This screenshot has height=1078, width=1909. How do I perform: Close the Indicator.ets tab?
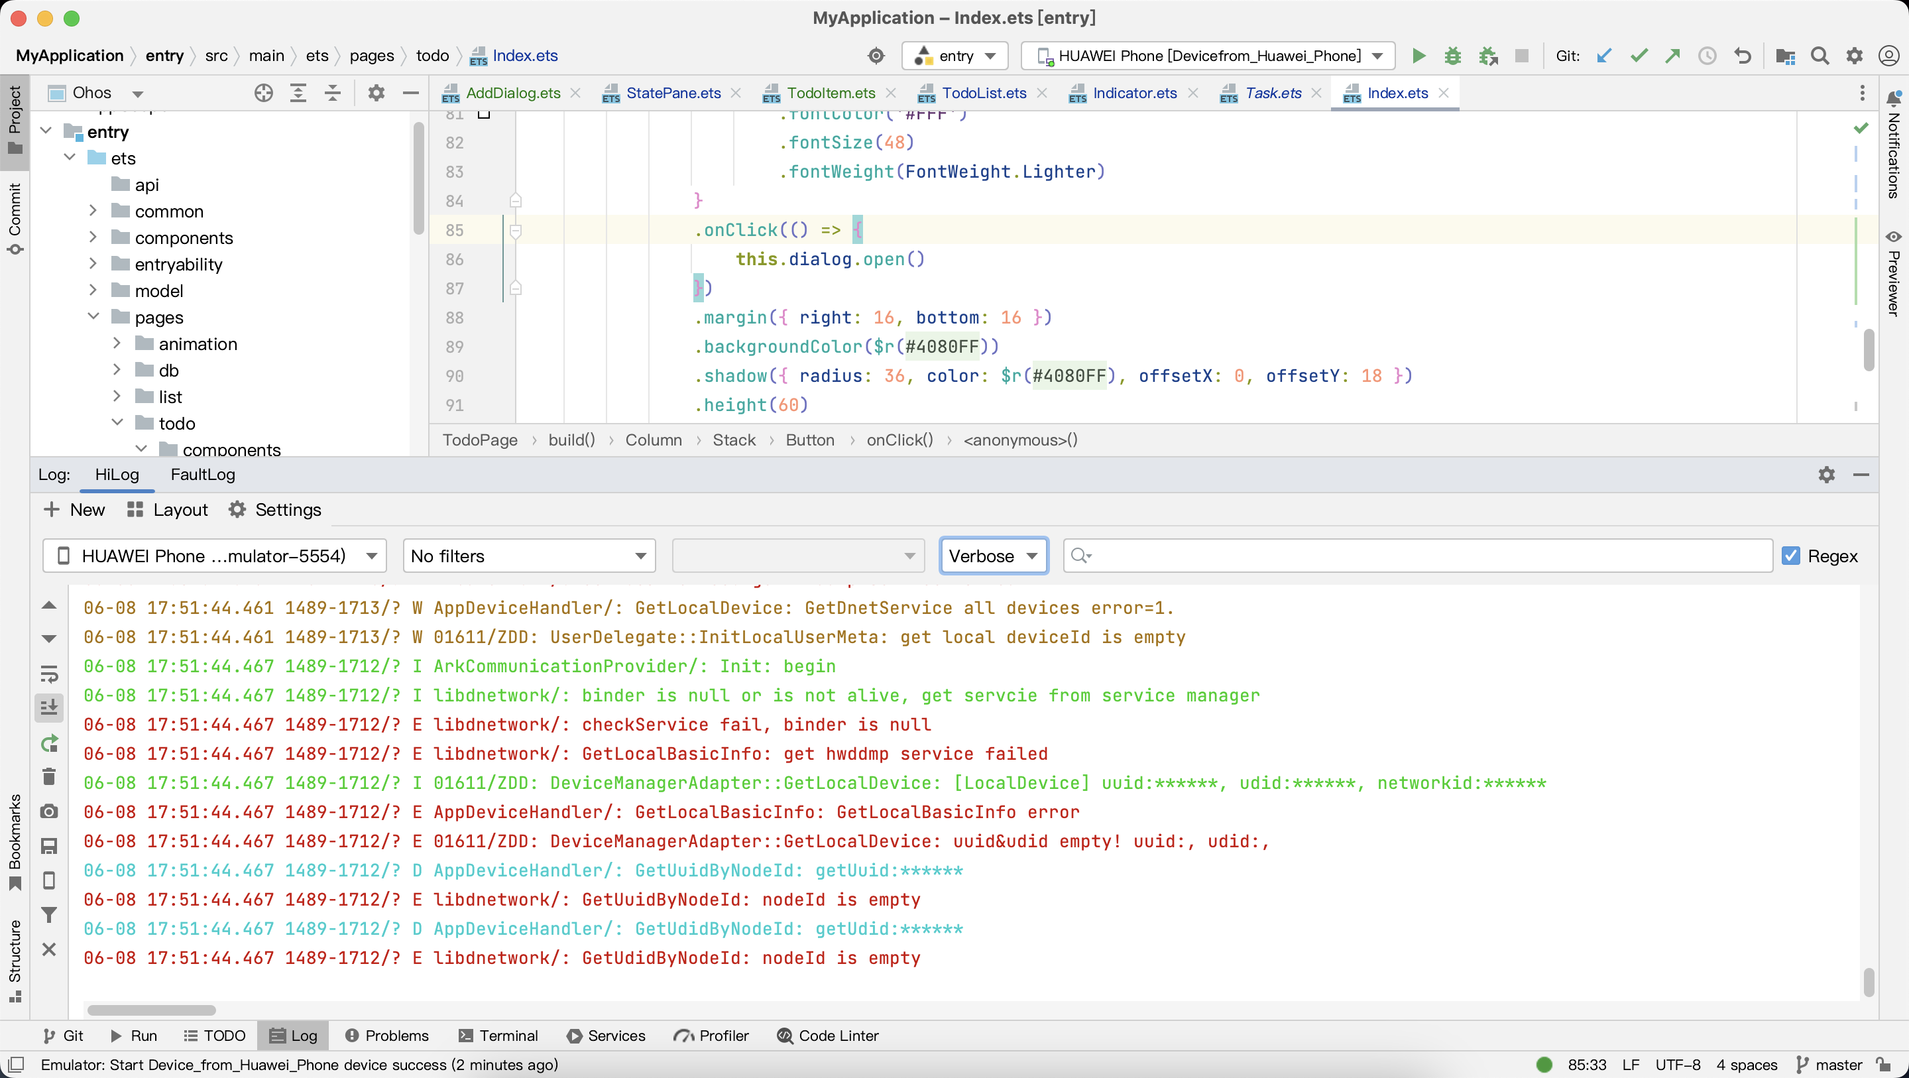(1192, 93)
